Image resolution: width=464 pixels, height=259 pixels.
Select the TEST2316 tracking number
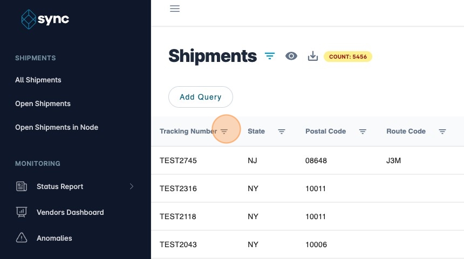pyautogui.click(x=178, y=188)
